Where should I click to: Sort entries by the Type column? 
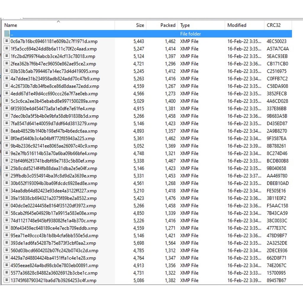click(x=185, y=25)
